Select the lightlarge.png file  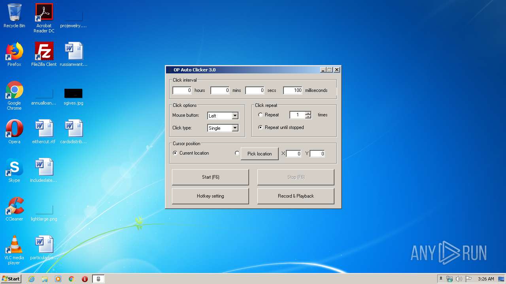click(44, 212)
